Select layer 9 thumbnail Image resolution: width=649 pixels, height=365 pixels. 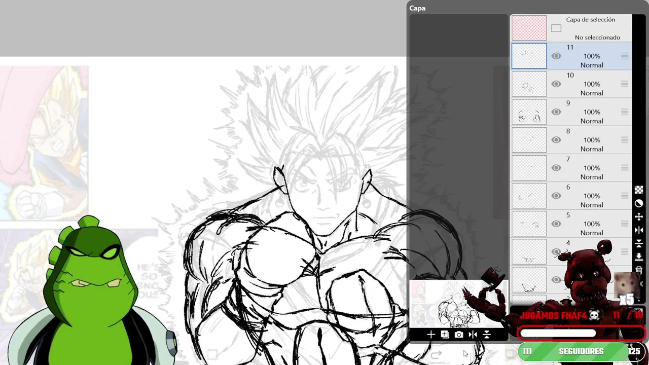click(x=529, y=112)
